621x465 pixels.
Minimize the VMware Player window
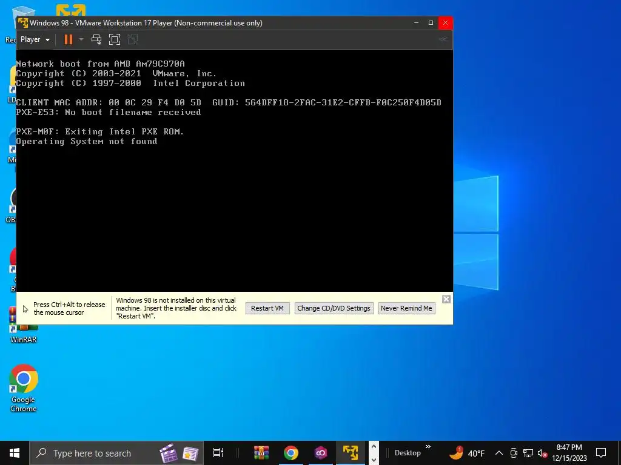click(416, 23)
